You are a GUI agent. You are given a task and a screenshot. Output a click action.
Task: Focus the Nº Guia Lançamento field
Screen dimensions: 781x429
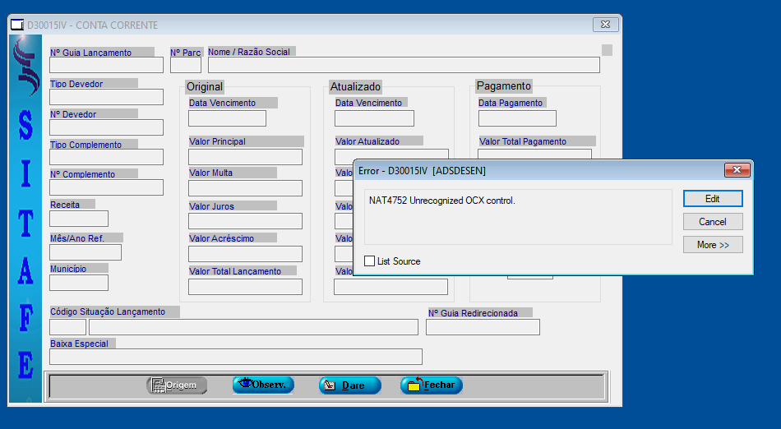[x=107, y=66]
